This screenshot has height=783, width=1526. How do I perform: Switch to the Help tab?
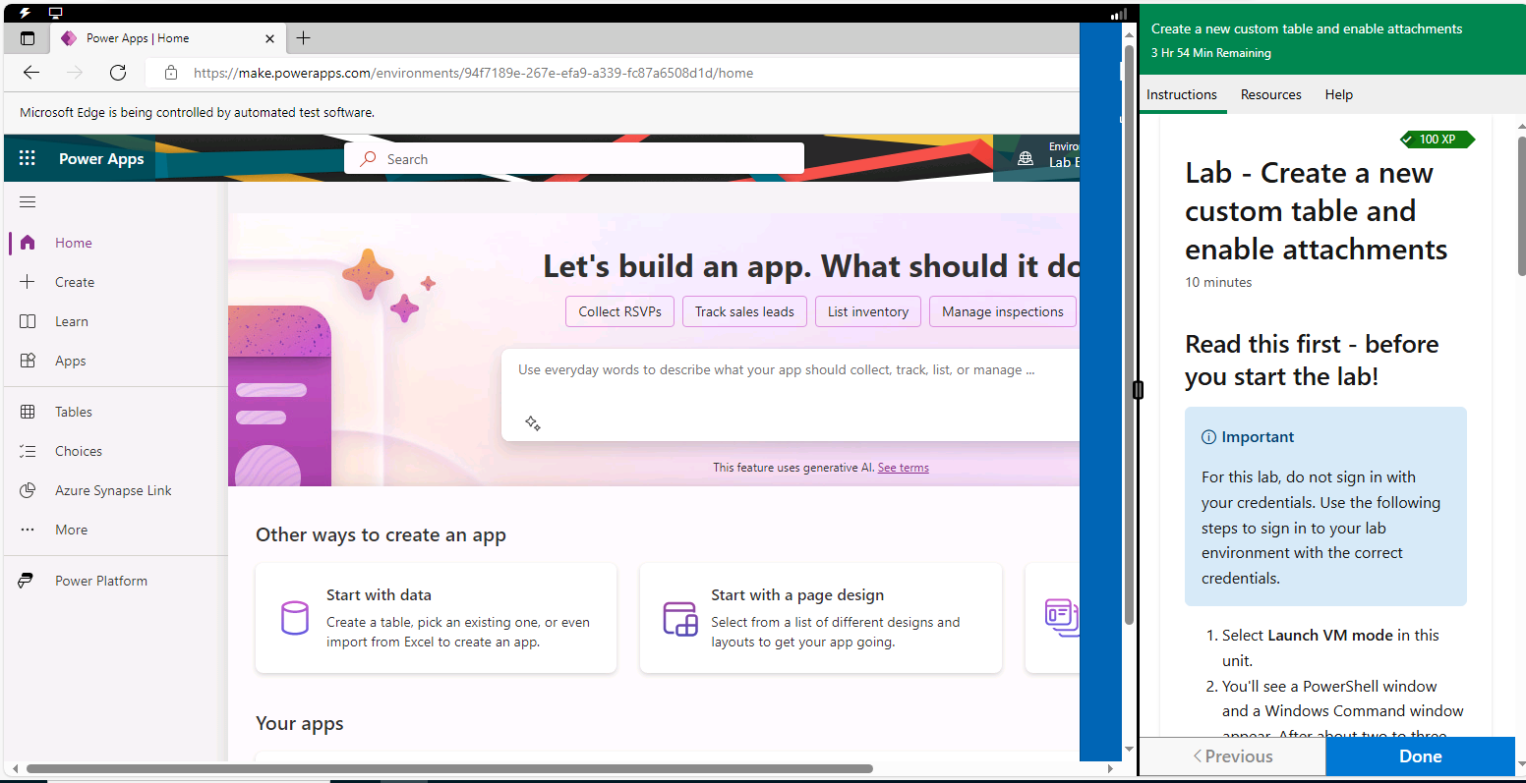1338,94
